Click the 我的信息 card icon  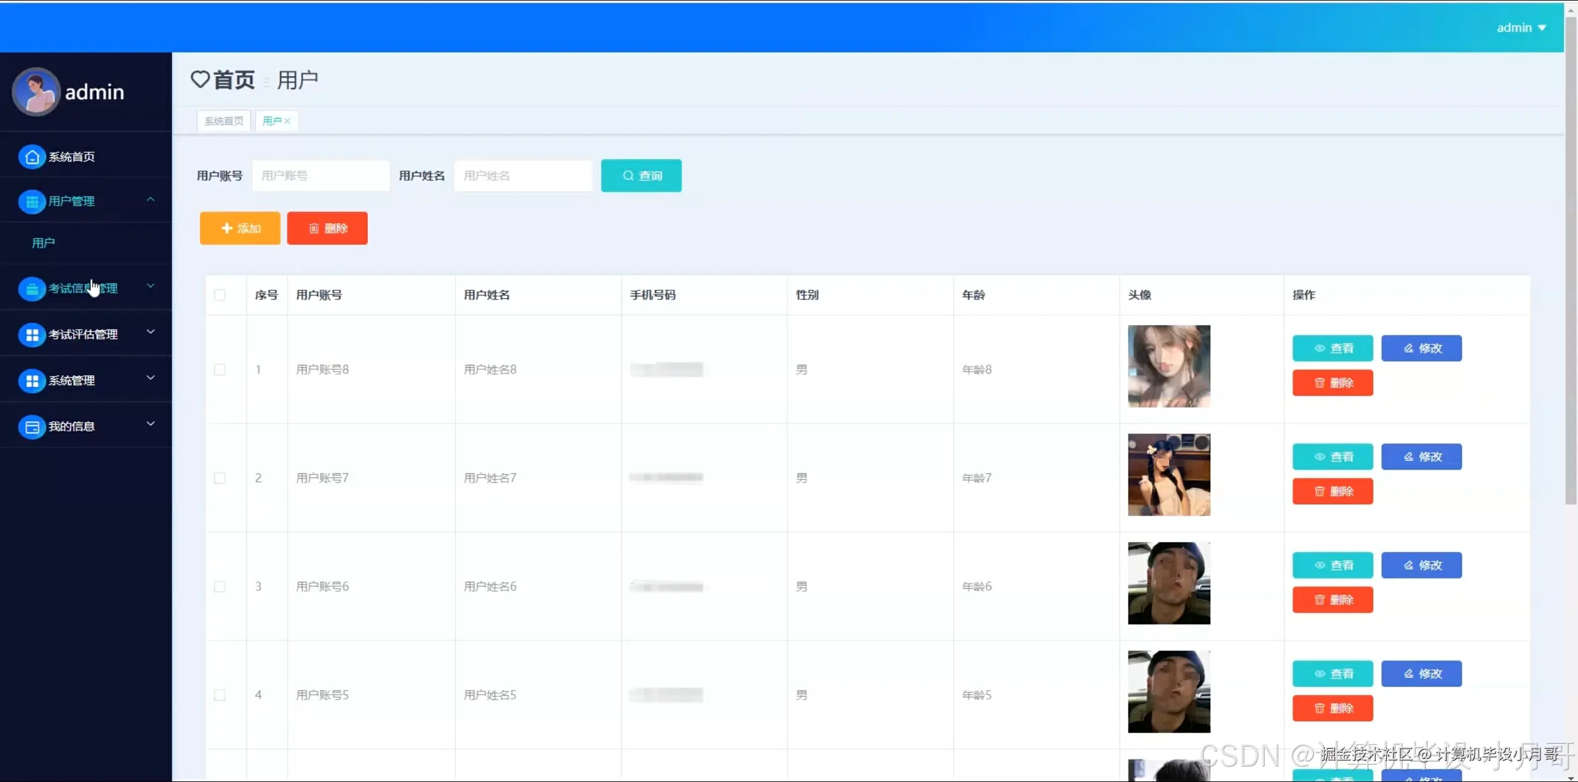click(32, 426)
